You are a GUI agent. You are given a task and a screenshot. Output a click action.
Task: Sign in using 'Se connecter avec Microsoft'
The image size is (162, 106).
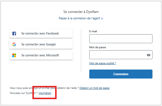pyautogui.click(x=41, y=55)
